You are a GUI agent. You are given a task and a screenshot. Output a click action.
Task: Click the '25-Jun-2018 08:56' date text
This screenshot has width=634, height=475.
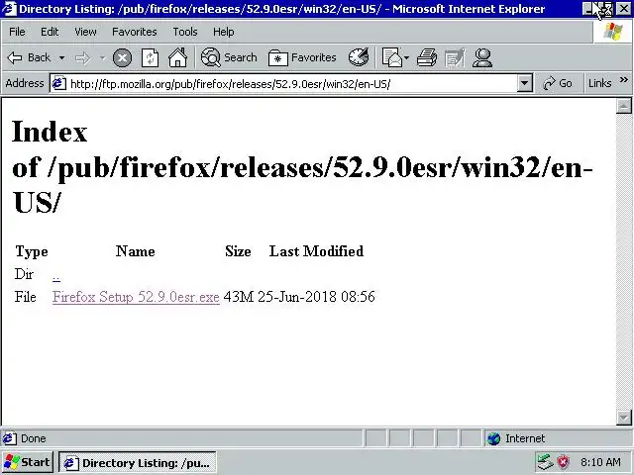[316, 297]
